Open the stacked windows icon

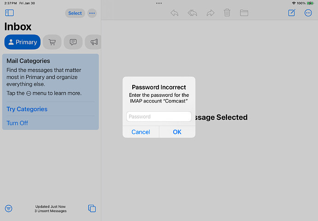[x=92, y=209]
